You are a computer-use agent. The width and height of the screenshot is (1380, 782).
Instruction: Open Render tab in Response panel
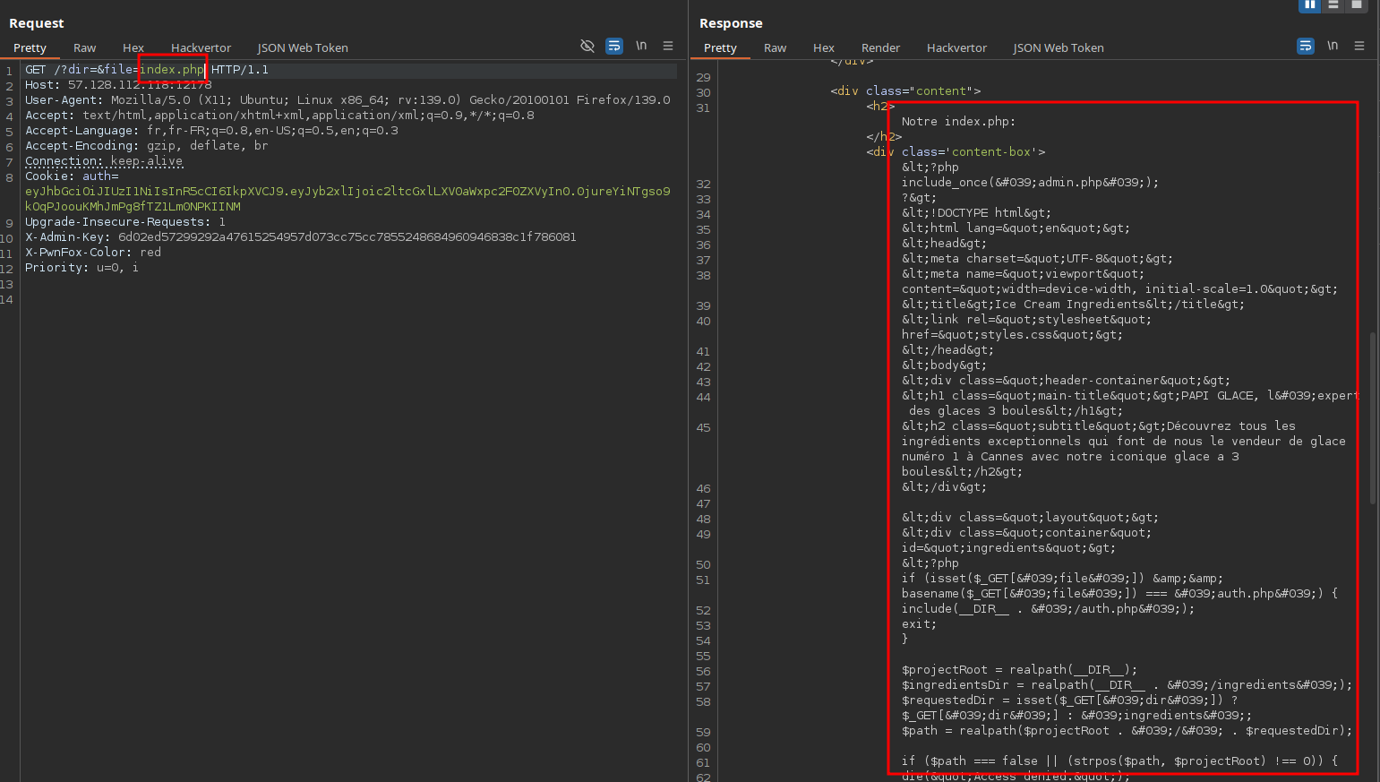pos(880,48)
